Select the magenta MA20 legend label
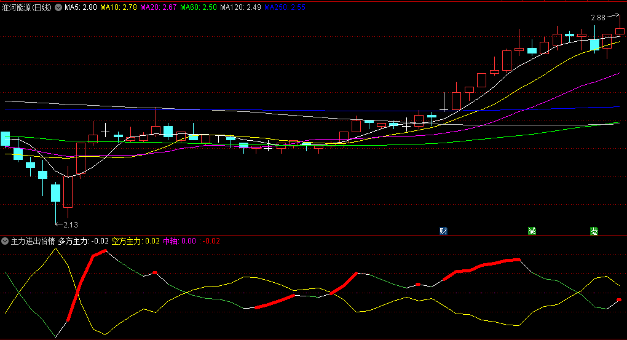 [159, 7]
